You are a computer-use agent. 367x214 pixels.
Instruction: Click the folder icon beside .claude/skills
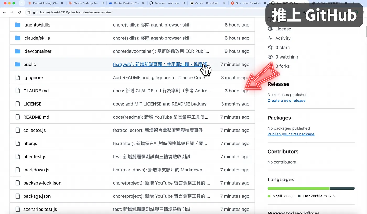click(18, 38)
